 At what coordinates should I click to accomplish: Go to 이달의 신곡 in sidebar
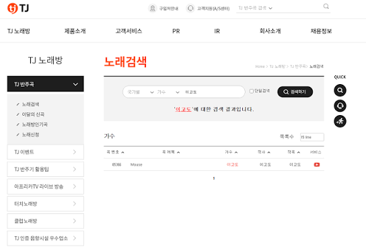coord(33,114)
